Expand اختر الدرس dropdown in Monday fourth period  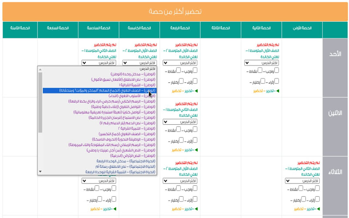pyautogui.click(x=180, y=122)
